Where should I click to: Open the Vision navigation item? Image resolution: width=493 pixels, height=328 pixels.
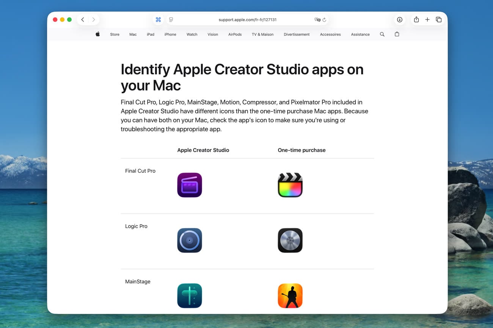213,34
